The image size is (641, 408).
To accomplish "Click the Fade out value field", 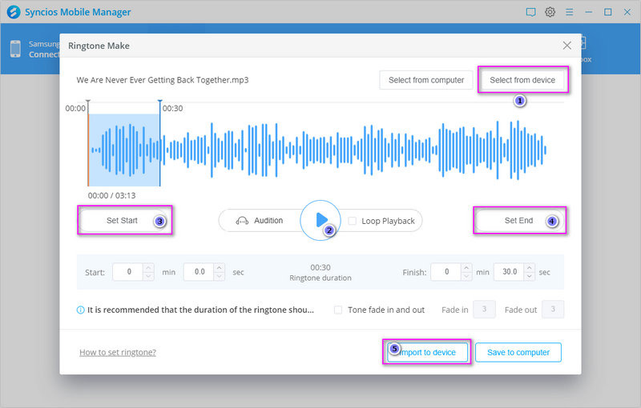I will coord(553,310).
